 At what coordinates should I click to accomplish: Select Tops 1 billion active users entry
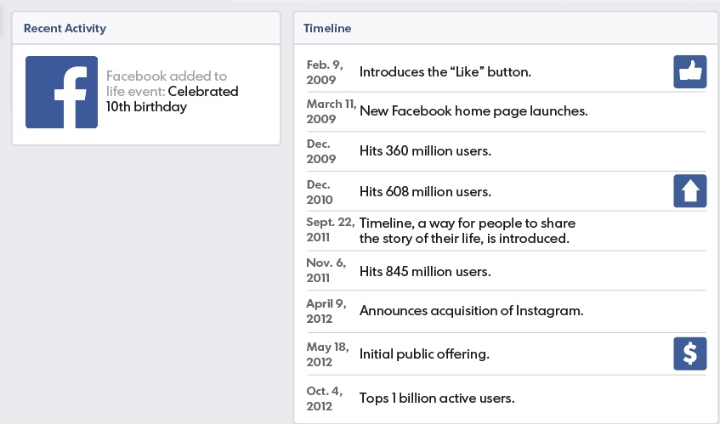pyautogui.click(x=437, y=399)
